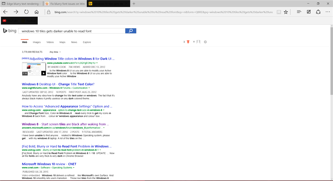Open the home page
The image size is (333, 181).
[36, 12]
